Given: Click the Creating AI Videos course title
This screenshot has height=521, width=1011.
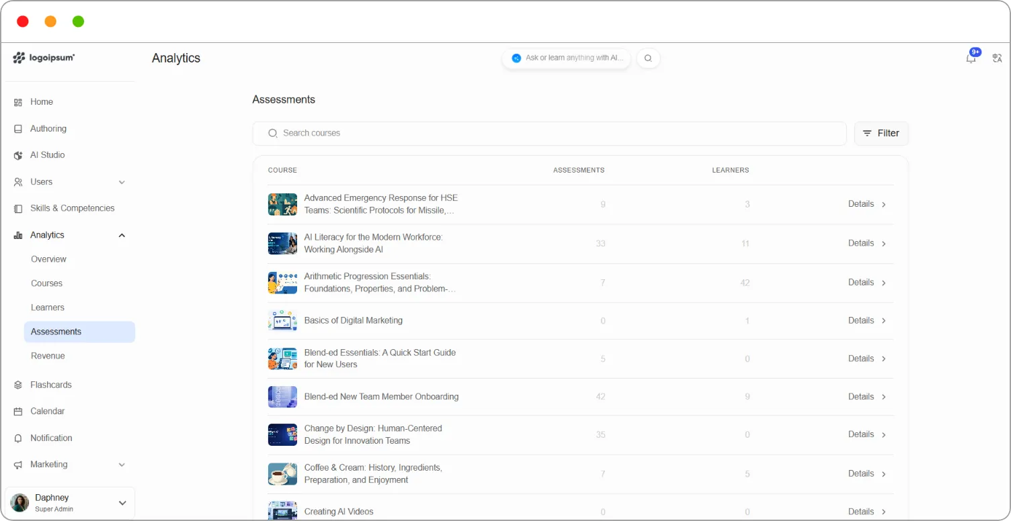Looking at the screenshot, I should 339,512.
